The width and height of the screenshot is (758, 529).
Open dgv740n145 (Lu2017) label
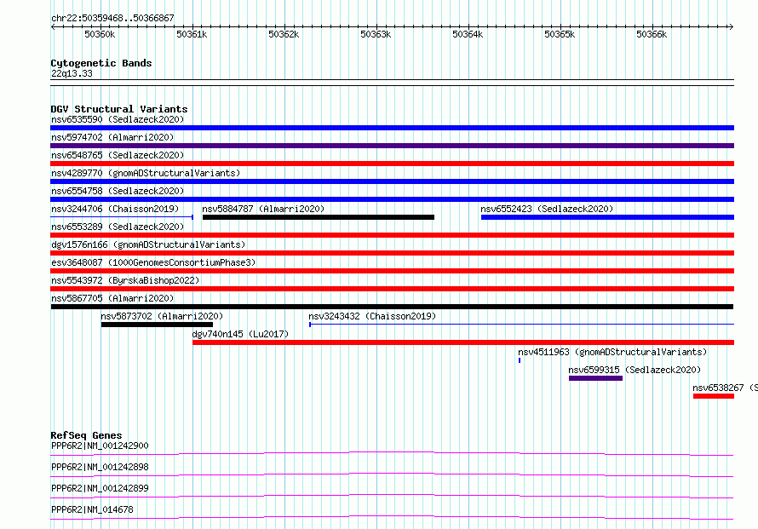coord(240,334)
